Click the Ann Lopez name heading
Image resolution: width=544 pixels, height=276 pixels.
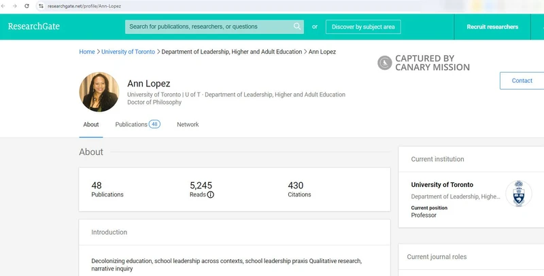tap(148, 84)
